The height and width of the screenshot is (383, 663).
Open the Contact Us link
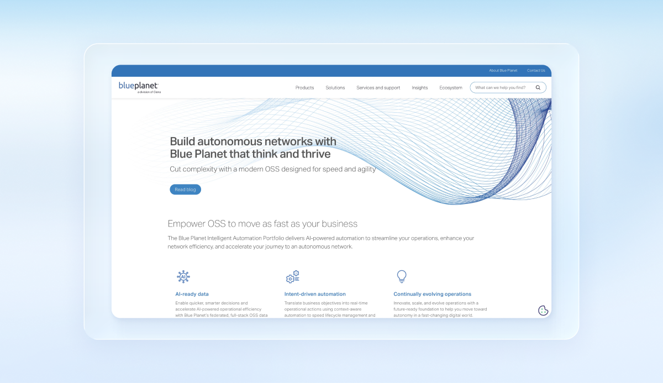coord(536,71)
